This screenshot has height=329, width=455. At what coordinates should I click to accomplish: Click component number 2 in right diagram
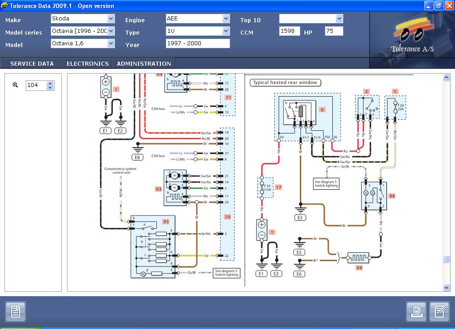coord(367,91)
